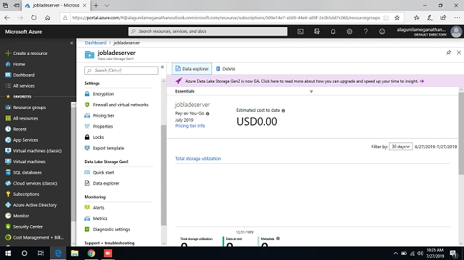Click Pricing tier info link
464x260 pixels.
(190, 126)
